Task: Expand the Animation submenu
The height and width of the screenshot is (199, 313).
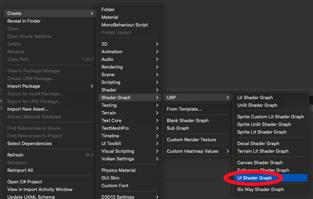Action: coord(130,51)
